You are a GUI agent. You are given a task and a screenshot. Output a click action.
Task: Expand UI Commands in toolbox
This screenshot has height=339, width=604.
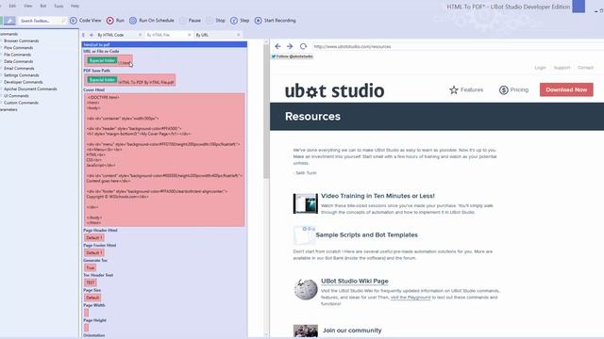[x=16, y=96]
